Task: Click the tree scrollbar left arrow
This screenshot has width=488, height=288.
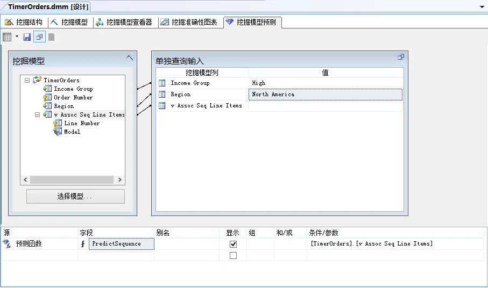Action: 25,179
